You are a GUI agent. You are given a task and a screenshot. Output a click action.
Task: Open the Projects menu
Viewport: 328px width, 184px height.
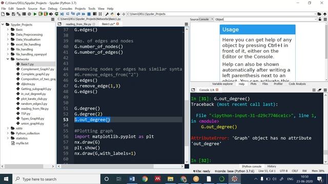pos(80,9)
